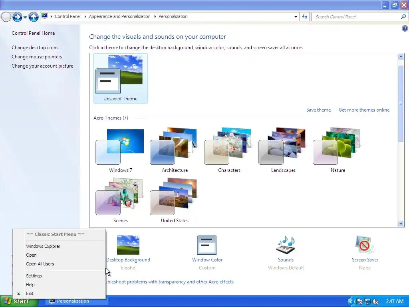Click in the Search Control Panel field

click(356, 17)
